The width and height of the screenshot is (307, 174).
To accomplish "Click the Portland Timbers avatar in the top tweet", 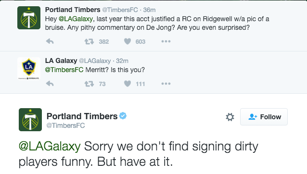I will pyautogui.click(x=29, y=18).
